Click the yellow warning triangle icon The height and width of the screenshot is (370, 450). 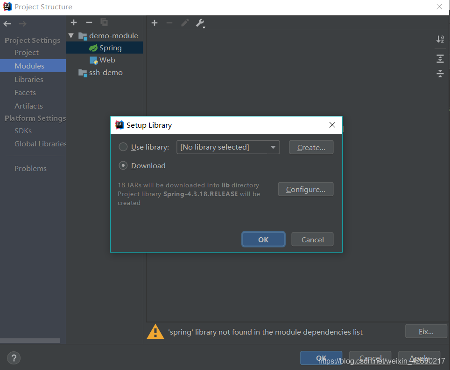pyautogui.click(x=155, y=332)
